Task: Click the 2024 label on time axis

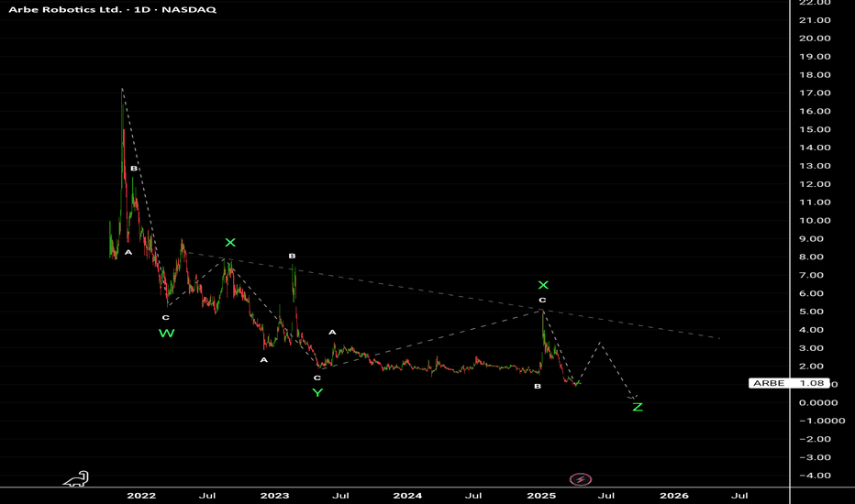Action: (x=407, y=495)
